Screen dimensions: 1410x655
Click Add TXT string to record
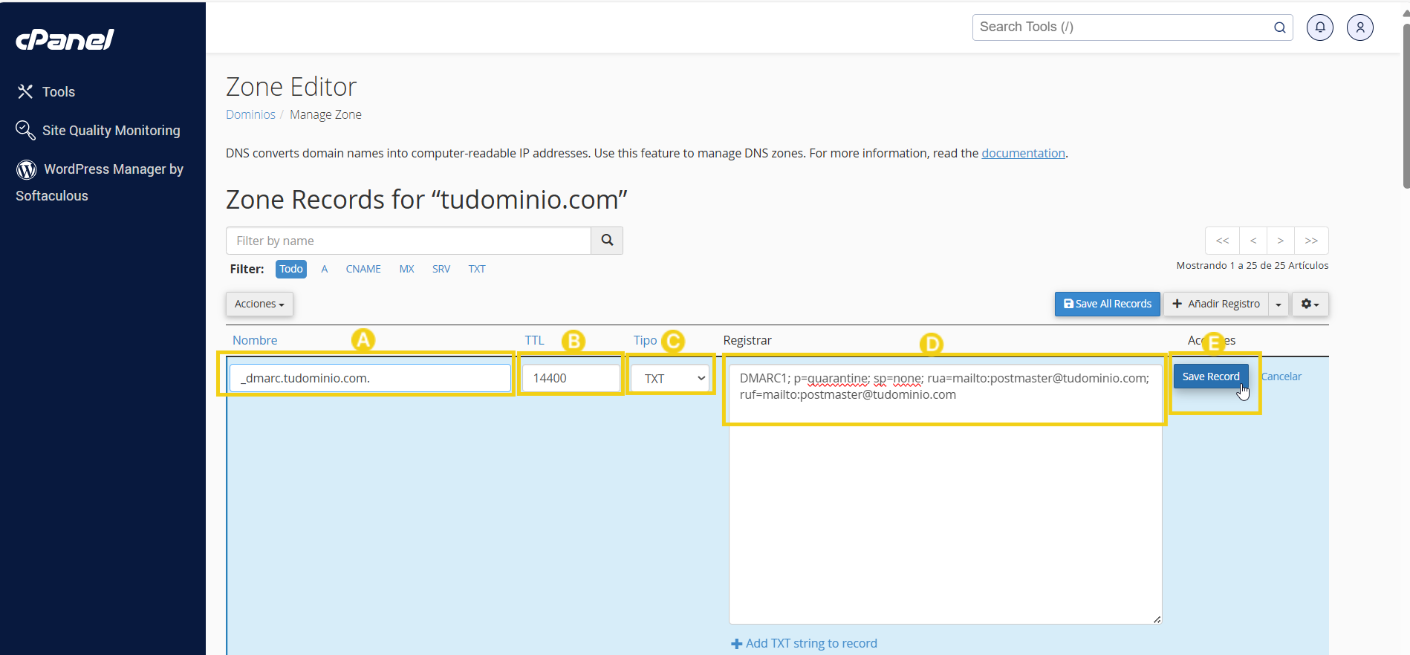pyautogui.click(x=804, y=643)
